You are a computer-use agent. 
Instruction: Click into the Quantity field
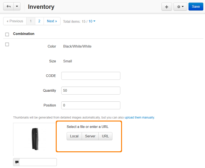click(91, 90)
